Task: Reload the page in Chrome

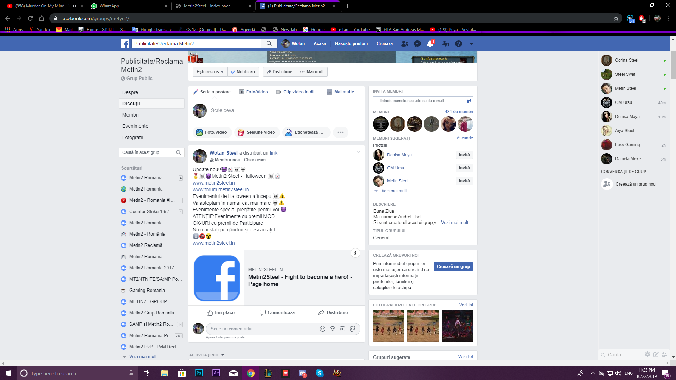Action: tap(30, 18)
